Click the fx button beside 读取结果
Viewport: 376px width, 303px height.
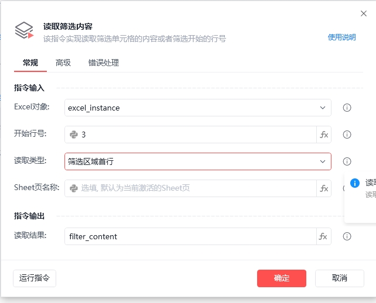(324, 236)
